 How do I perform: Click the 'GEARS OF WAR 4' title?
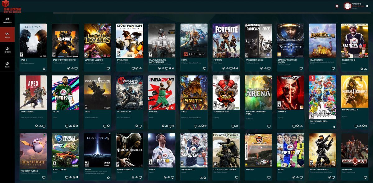(x=124, y=112)
